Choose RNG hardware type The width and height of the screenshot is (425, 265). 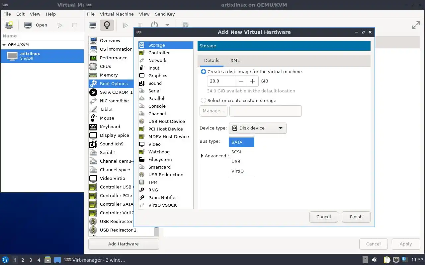(166, 190)
